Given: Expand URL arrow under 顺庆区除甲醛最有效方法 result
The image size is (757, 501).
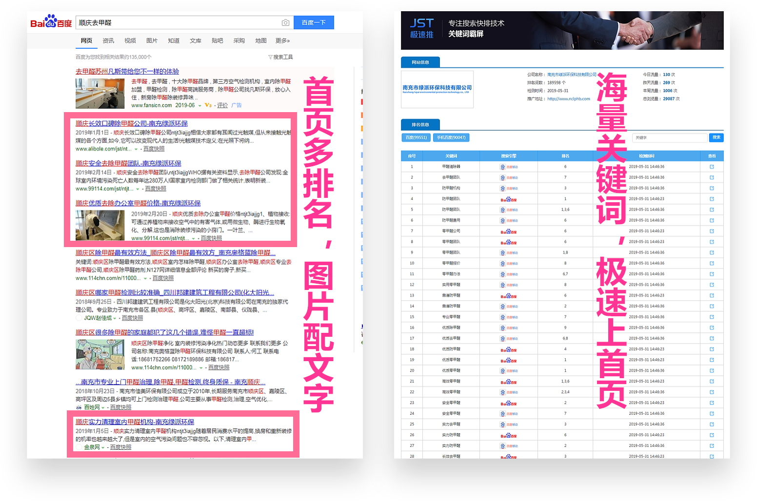Looking at the screenshot, I should point(145,278).
